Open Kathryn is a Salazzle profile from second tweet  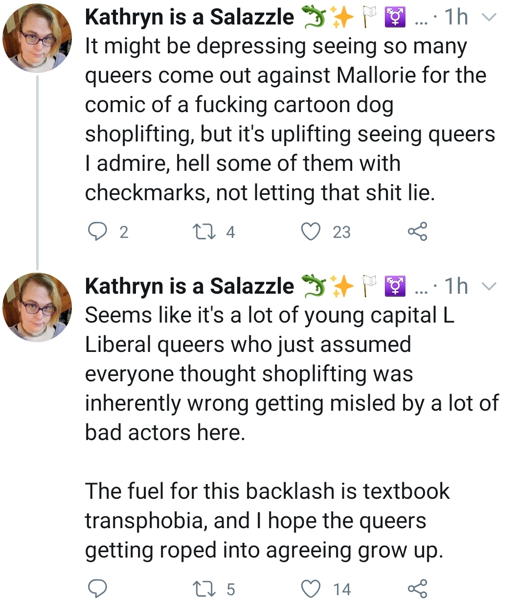point(189,286)
